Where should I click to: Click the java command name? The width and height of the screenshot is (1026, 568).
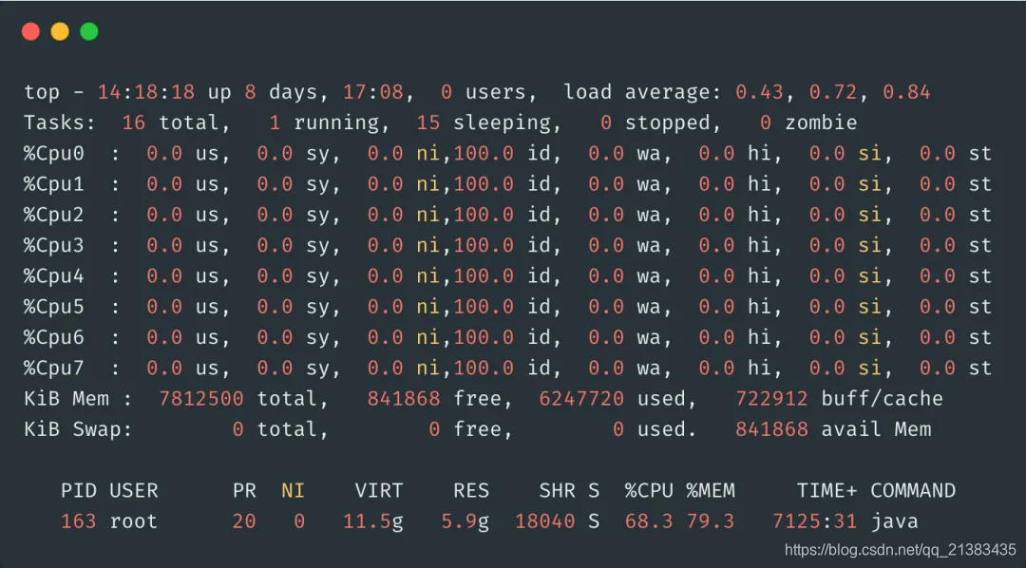pos(895,521)
